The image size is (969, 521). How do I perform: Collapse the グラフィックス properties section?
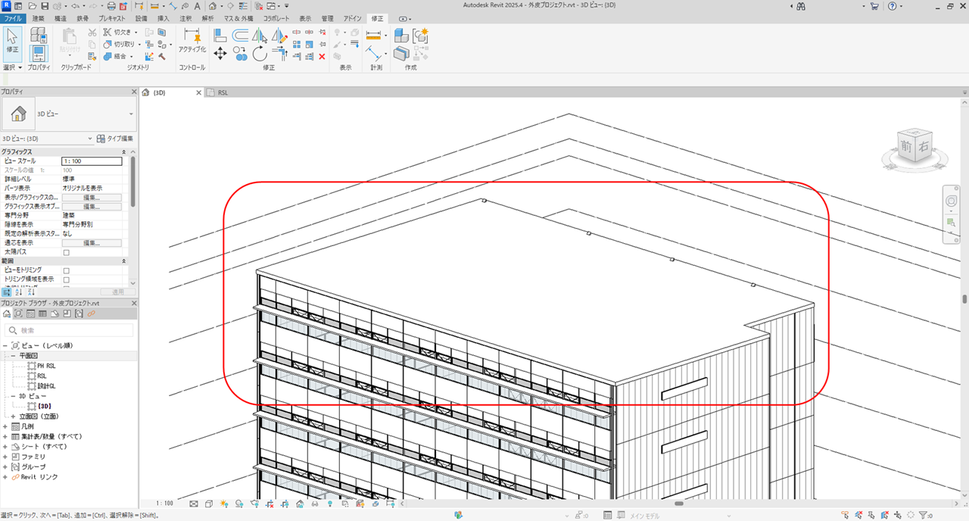(124, 152)
